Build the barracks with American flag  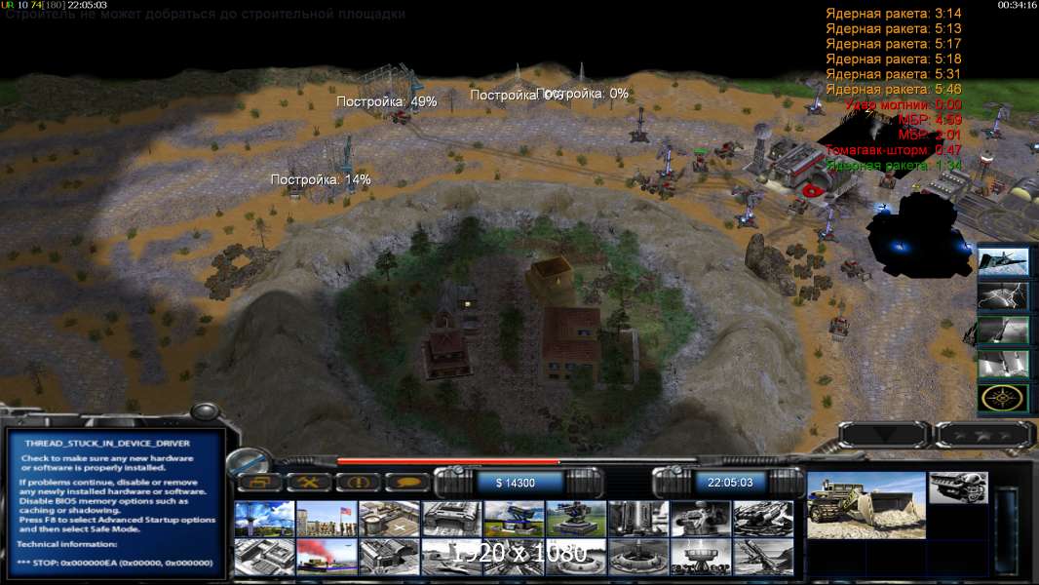point(327,518)
